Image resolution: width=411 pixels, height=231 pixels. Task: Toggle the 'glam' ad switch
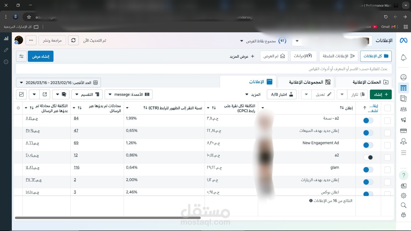point(368,170)
